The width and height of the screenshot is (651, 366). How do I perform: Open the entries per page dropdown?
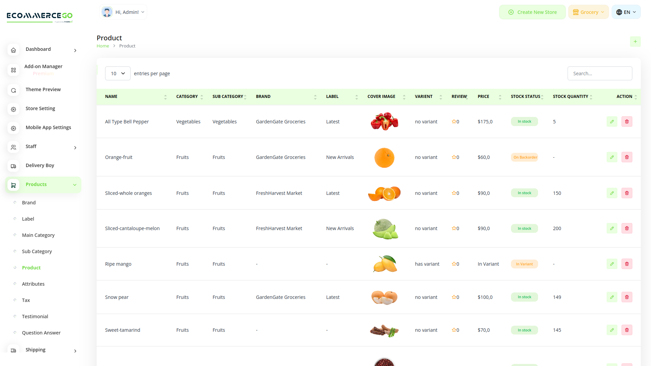(x=118, y=73)
